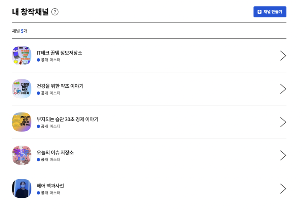Click the chevron for 오늘의 이슈 저장소
The width and height of the screenshot is (307, 211).
[x=283, y=156]
